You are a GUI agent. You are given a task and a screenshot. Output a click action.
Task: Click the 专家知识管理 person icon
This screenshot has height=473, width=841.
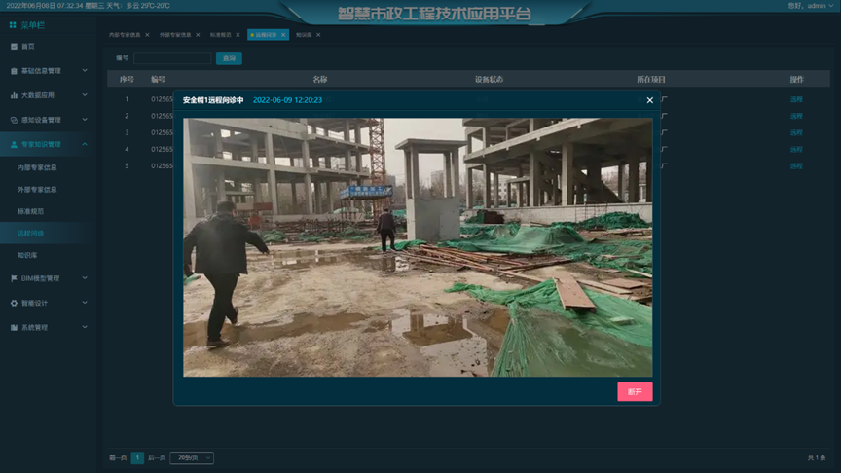point(14,144)
